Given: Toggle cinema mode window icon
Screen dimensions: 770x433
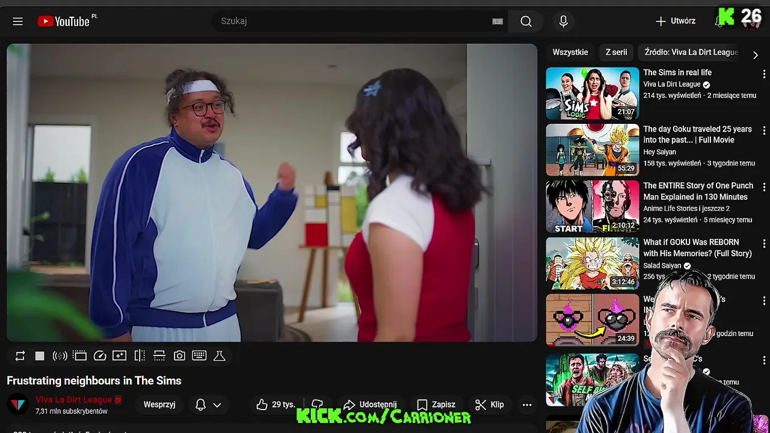Looking at the screenshot, I should click(80, 356).
